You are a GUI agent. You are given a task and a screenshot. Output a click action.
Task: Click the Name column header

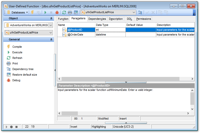click(x=76, y=25)
